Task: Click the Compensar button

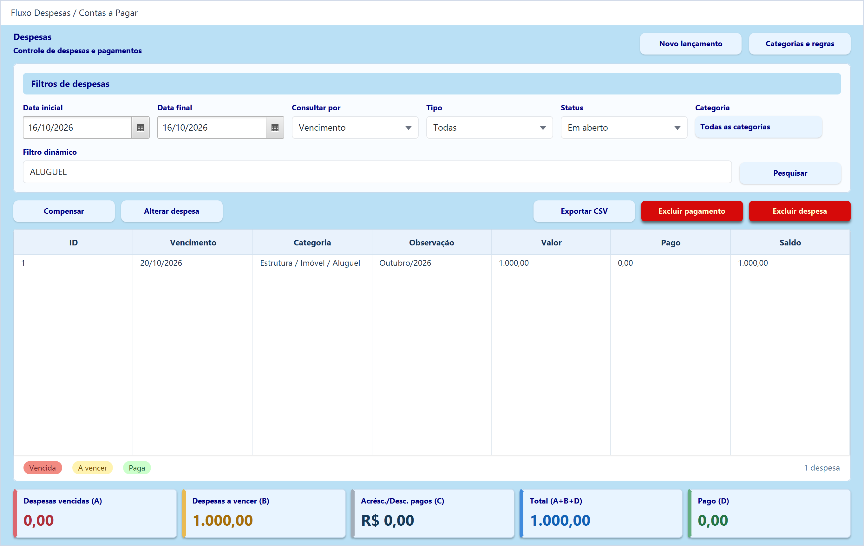Action: 64,211
